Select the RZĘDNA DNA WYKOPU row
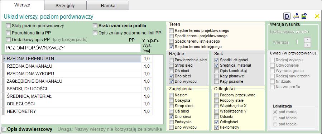The image size is (322, 134). [x=73, y=74]
